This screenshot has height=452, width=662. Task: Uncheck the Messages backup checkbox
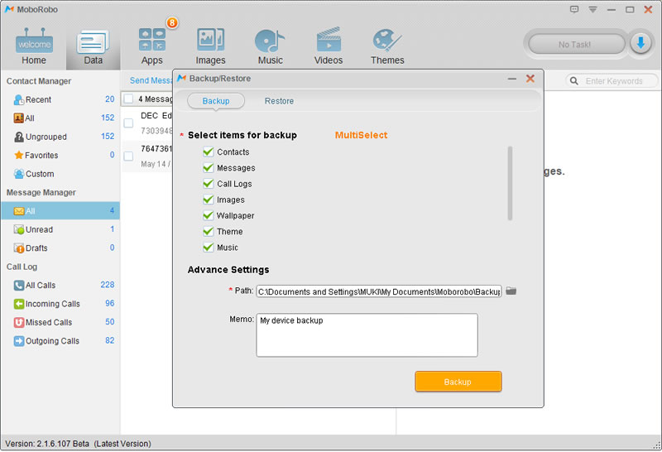pyautogui.click(x=209, y=168)
